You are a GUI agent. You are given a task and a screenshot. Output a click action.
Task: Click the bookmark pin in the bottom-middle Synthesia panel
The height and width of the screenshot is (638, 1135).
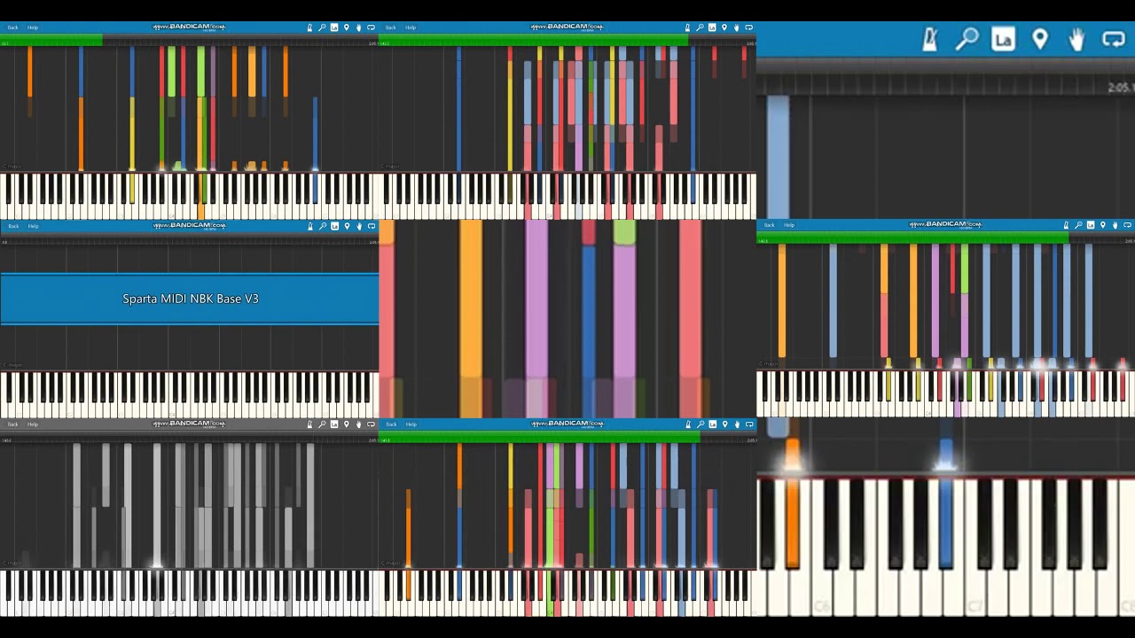[x=724, y=424]
